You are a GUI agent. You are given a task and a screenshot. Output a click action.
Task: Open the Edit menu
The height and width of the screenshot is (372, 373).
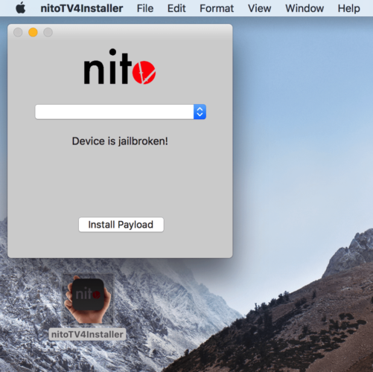[x=176, y=8]
